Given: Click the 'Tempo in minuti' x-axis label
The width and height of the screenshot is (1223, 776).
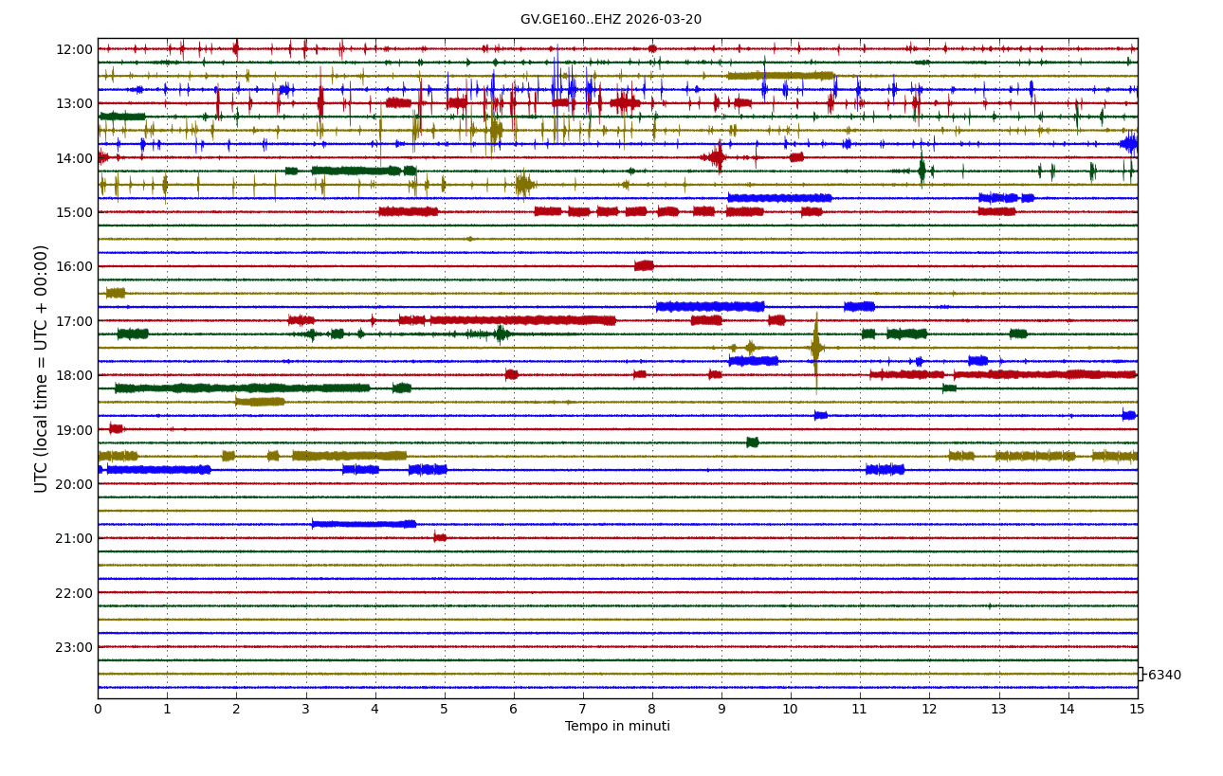Looking at the screenshot, I should [x=617, y=727].
